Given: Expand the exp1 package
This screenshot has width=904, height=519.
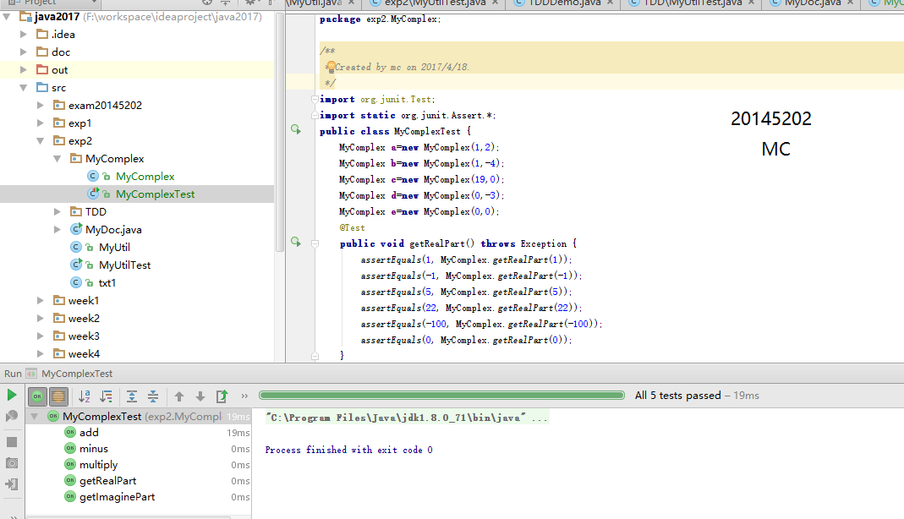Looking at the screenshot, I should click(x=41, y=123).
